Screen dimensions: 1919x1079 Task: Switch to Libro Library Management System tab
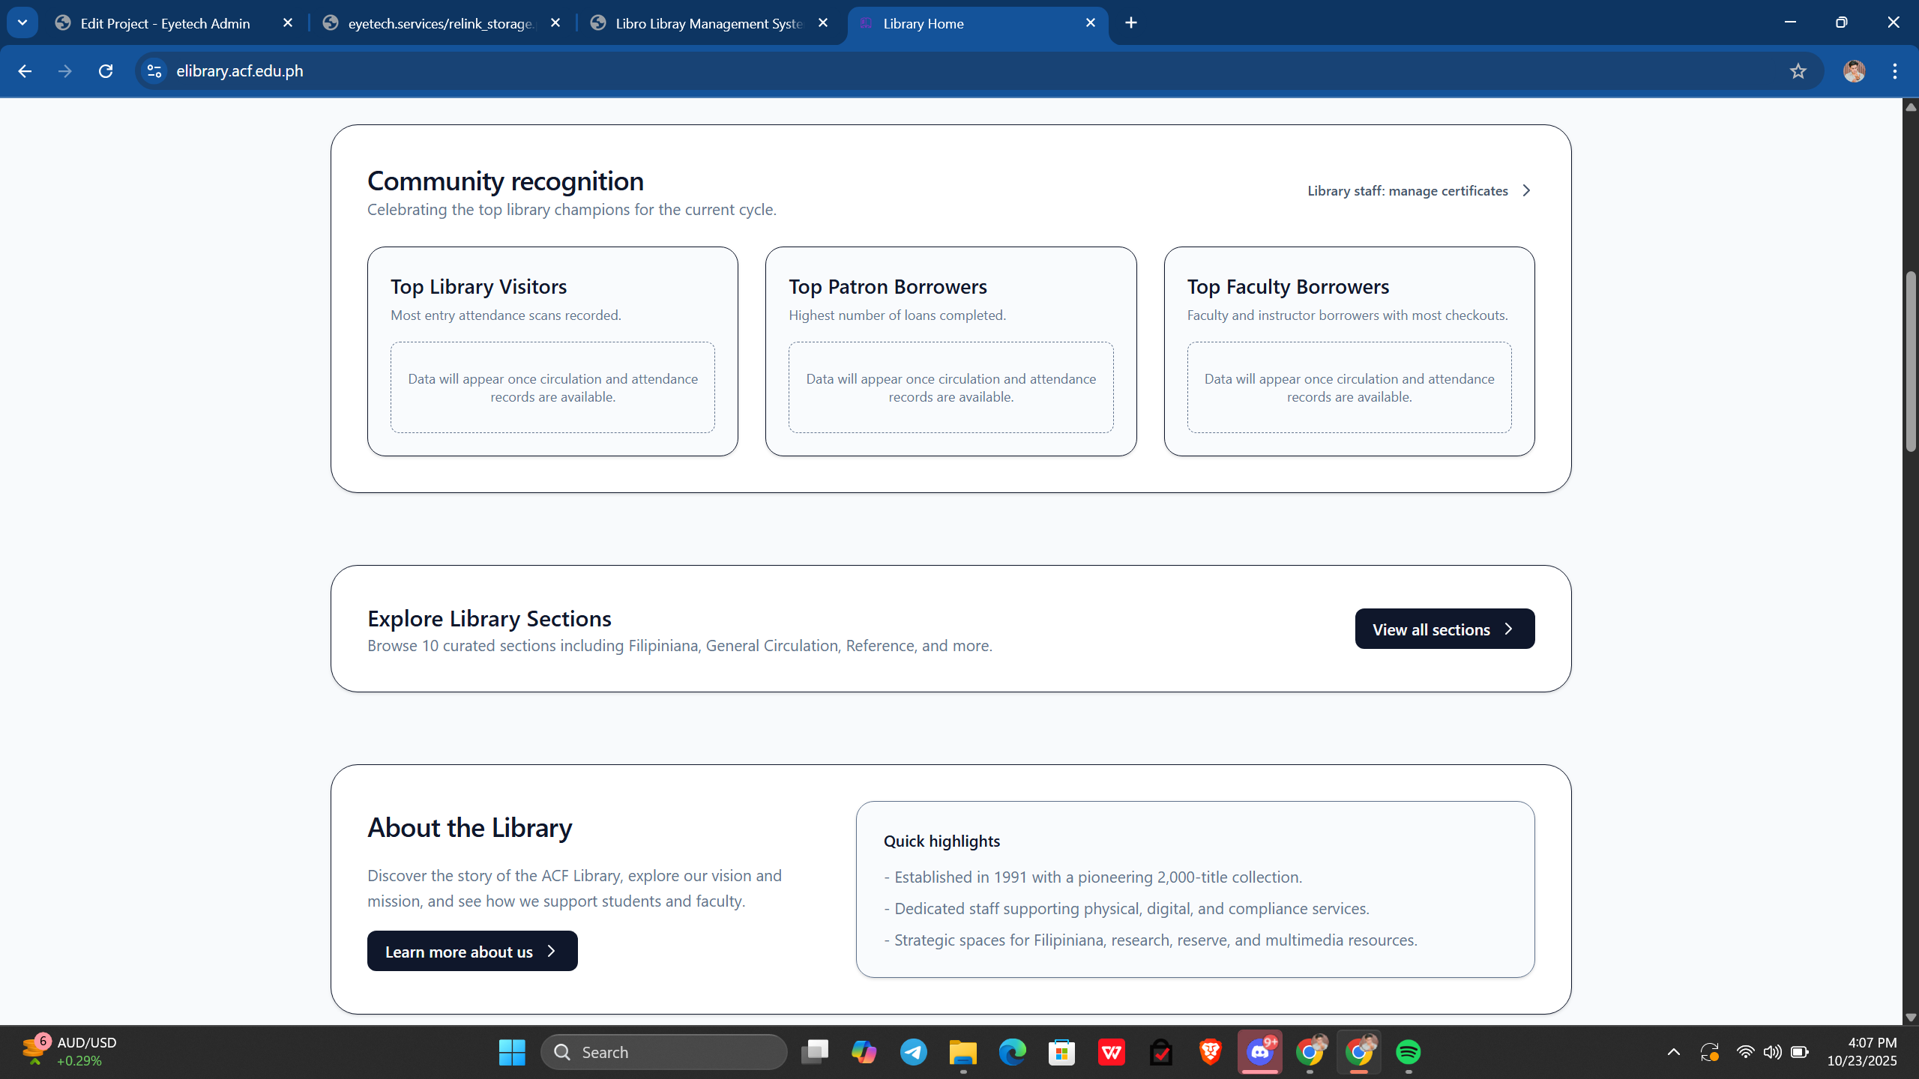[708, 23]
